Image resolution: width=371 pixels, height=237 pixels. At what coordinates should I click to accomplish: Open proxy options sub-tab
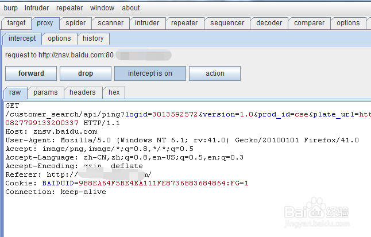[x=59, y=38]
